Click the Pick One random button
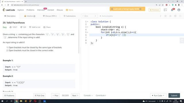 pos(39,96)
